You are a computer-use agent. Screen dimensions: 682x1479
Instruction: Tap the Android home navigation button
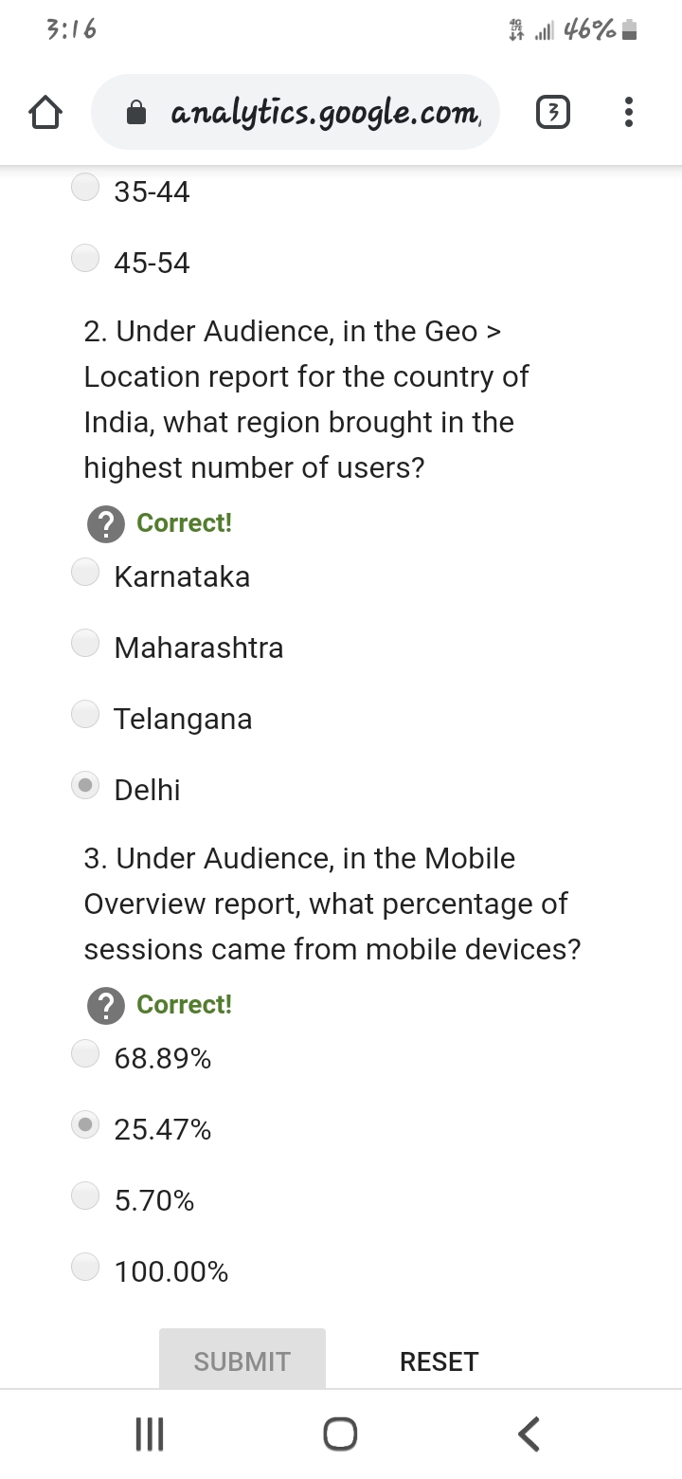click(340, 1433)
